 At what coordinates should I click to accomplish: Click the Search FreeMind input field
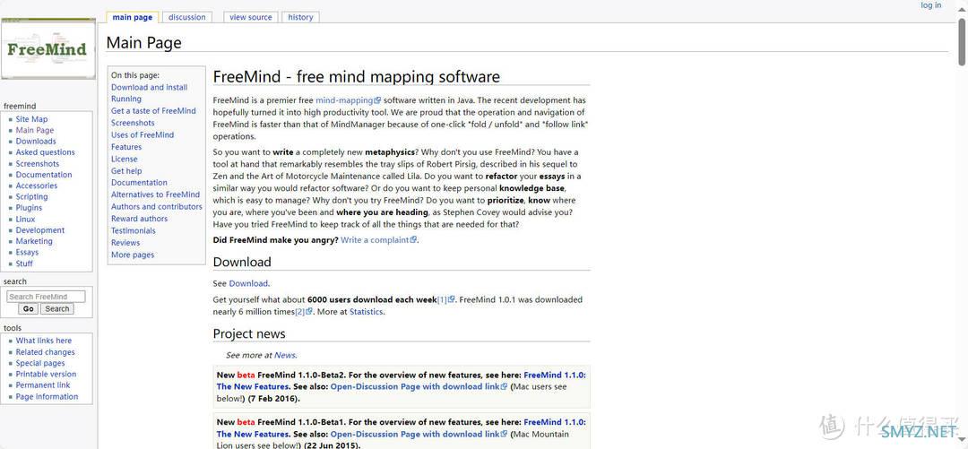pyautogui.click(x=46, y=297)
